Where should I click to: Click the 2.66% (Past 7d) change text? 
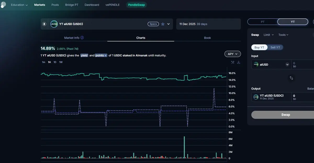pos(68,49)
